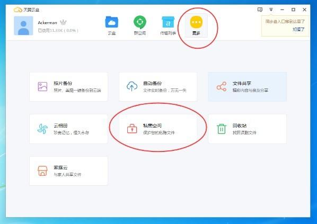Click the Ackerman username
Viewport: 317px width, 224px height.
coord(48,23)
